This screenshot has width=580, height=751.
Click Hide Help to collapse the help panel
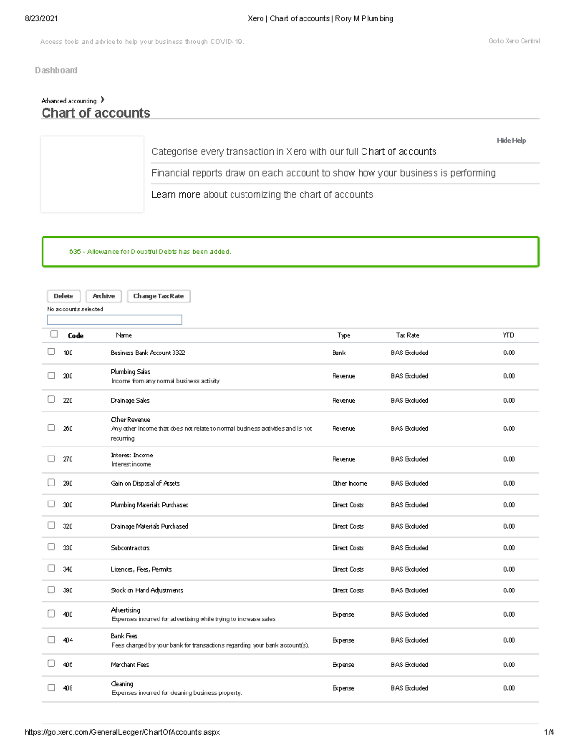[x=511, y=140]
